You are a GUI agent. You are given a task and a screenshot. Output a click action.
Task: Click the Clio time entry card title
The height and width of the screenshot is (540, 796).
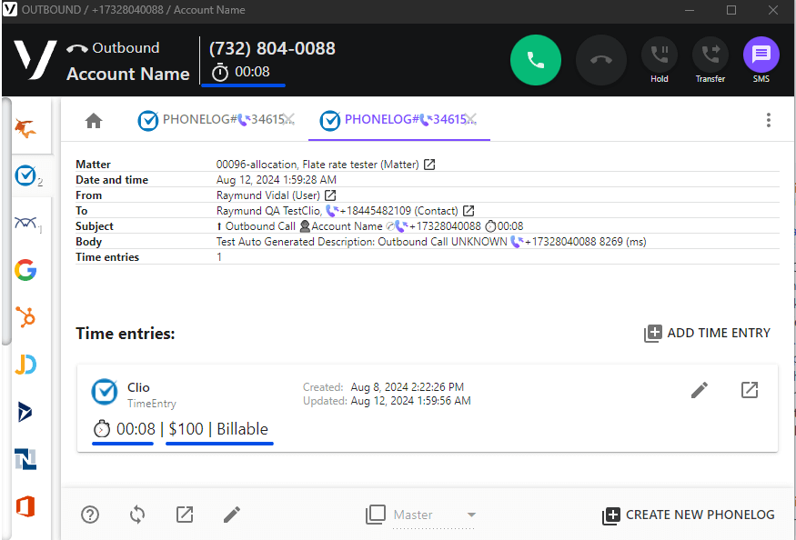tap(138, 387)
